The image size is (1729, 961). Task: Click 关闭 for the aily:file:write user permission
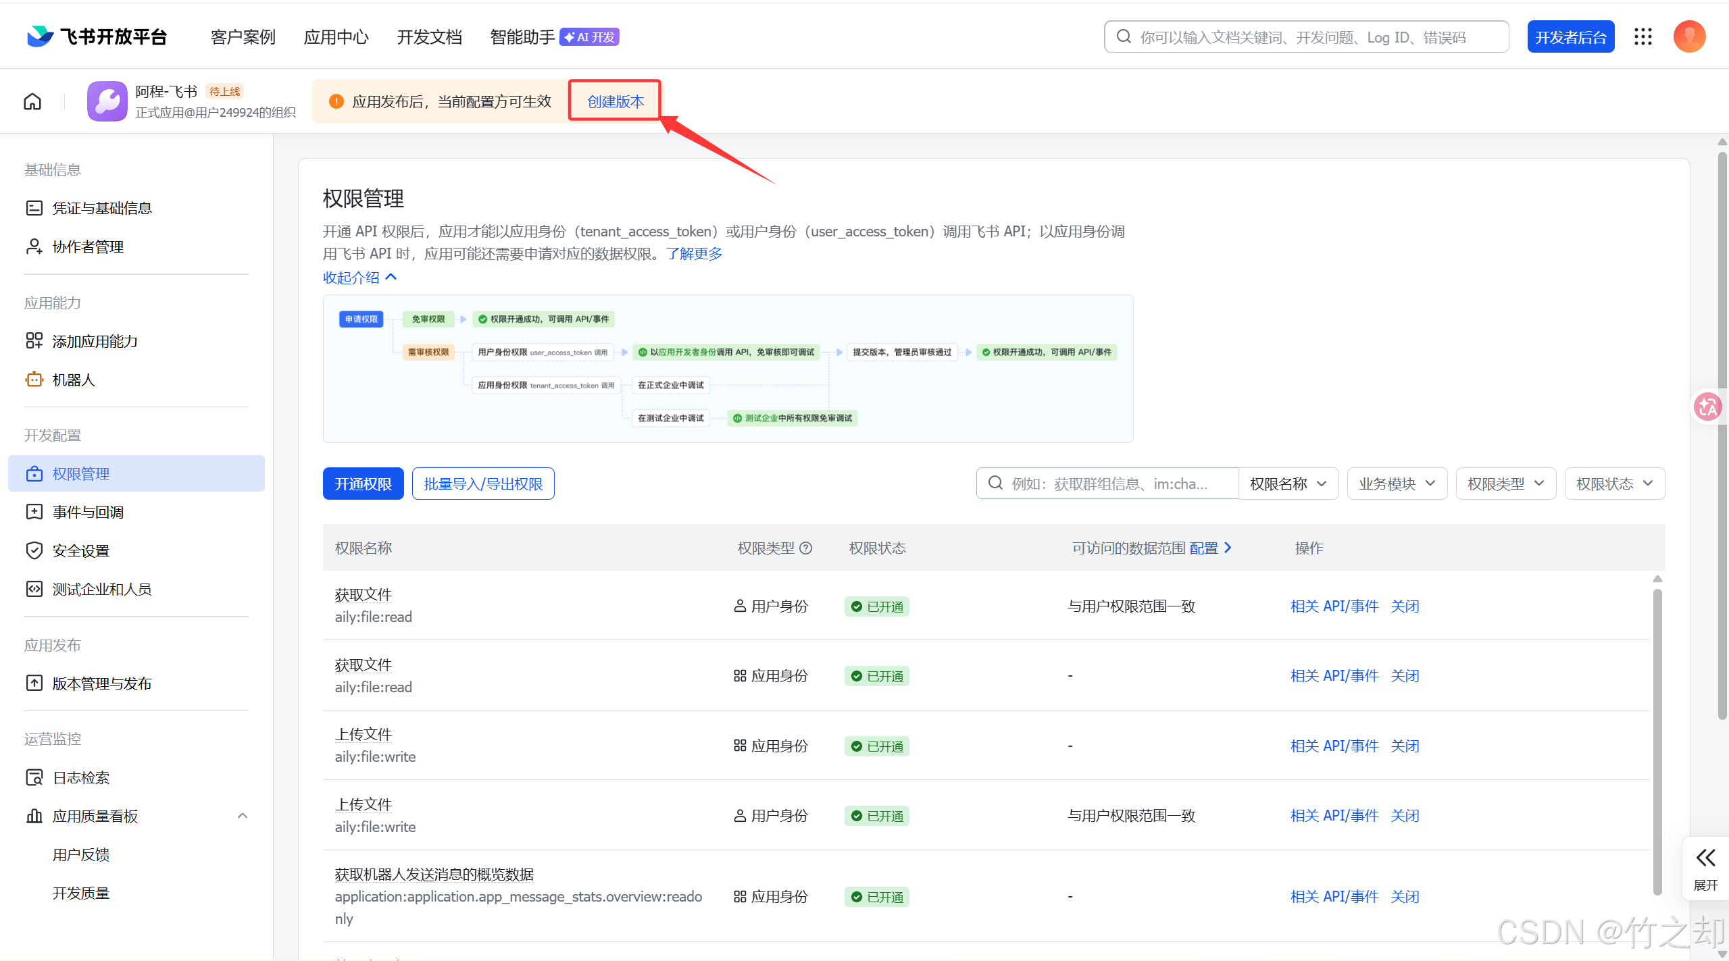1405,816
